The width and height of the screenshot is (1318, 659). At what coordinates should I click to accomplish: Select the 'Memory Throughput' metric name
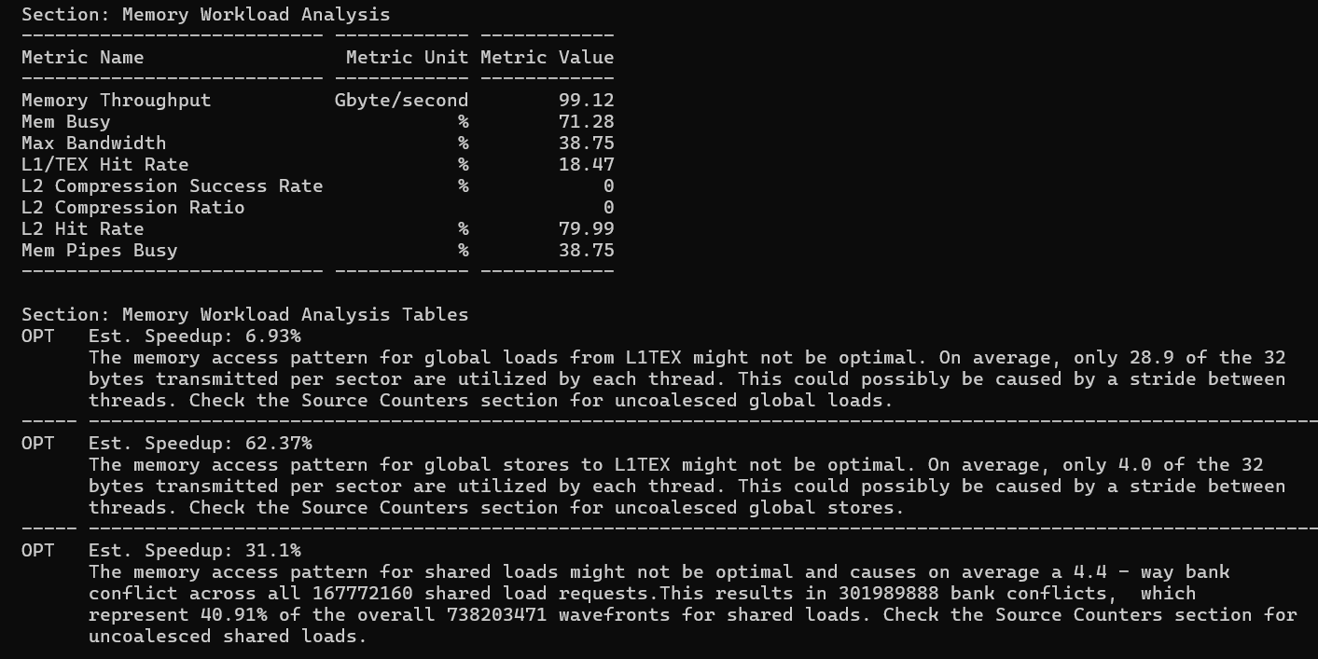pos(117,101)
